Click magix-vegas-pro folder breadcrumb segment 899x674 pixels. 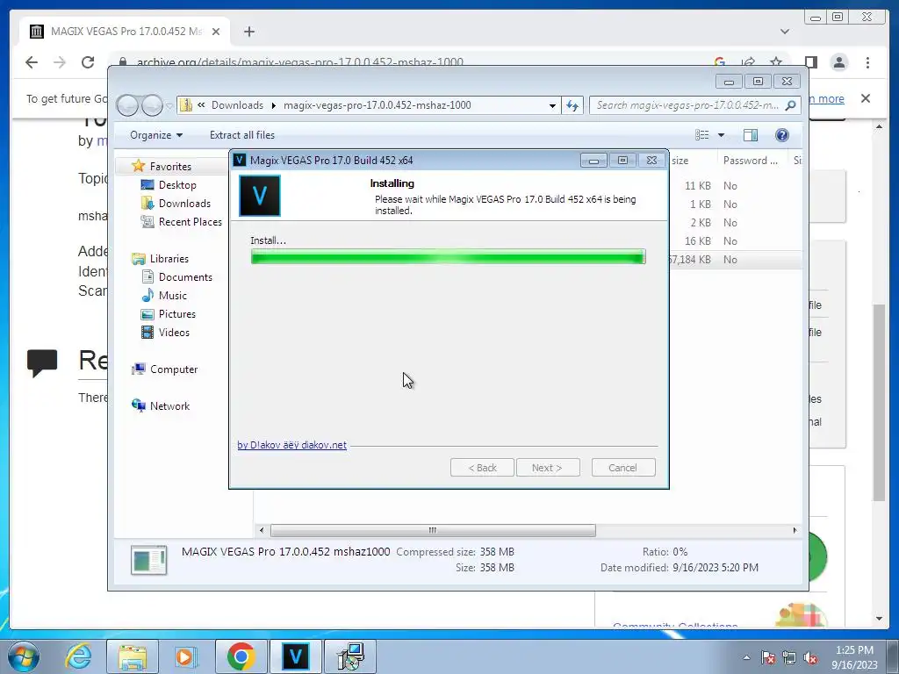[378, 105]
